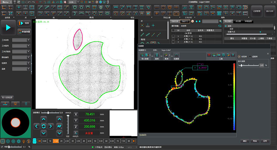This screenshot has height=150, width=277.
Task: Click the globe icon in top toolbar
Action: (x=100, y=2)
